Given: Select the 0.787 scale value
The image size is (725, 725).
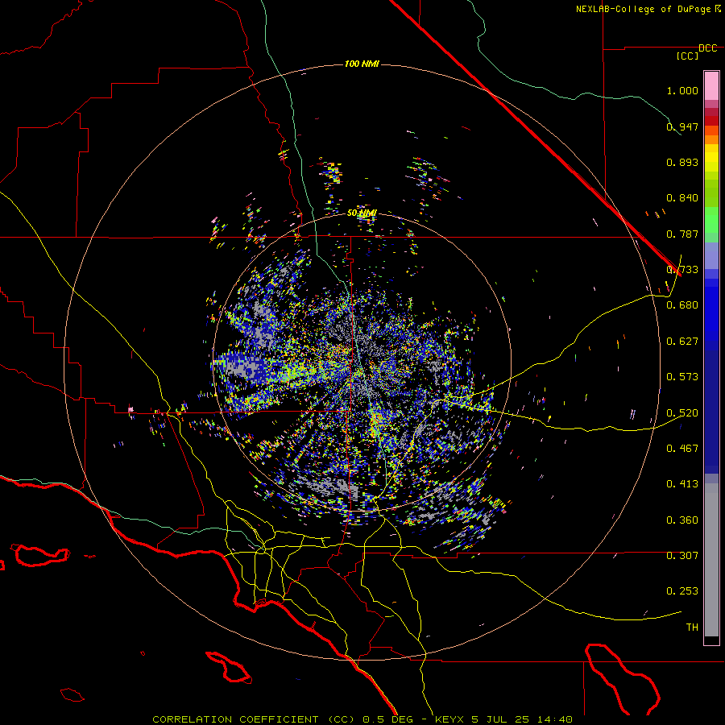Looking at the screenshot, I should click(682, 234).
